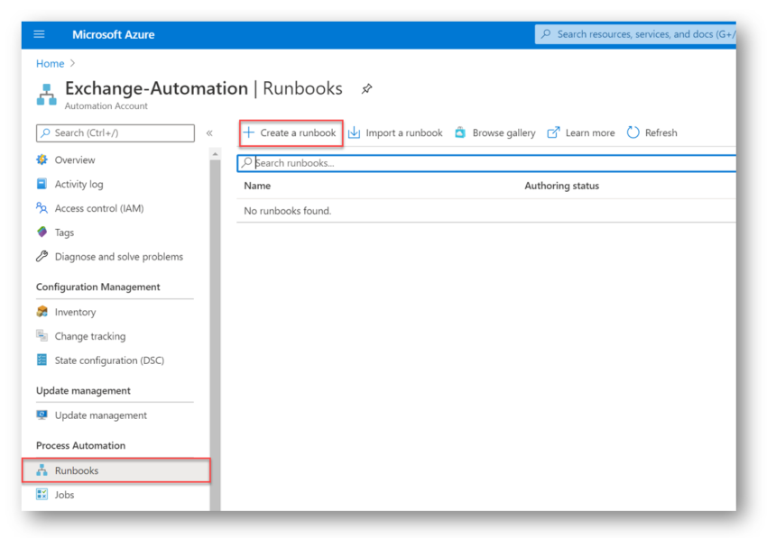Create a runbook

point(291,132)
